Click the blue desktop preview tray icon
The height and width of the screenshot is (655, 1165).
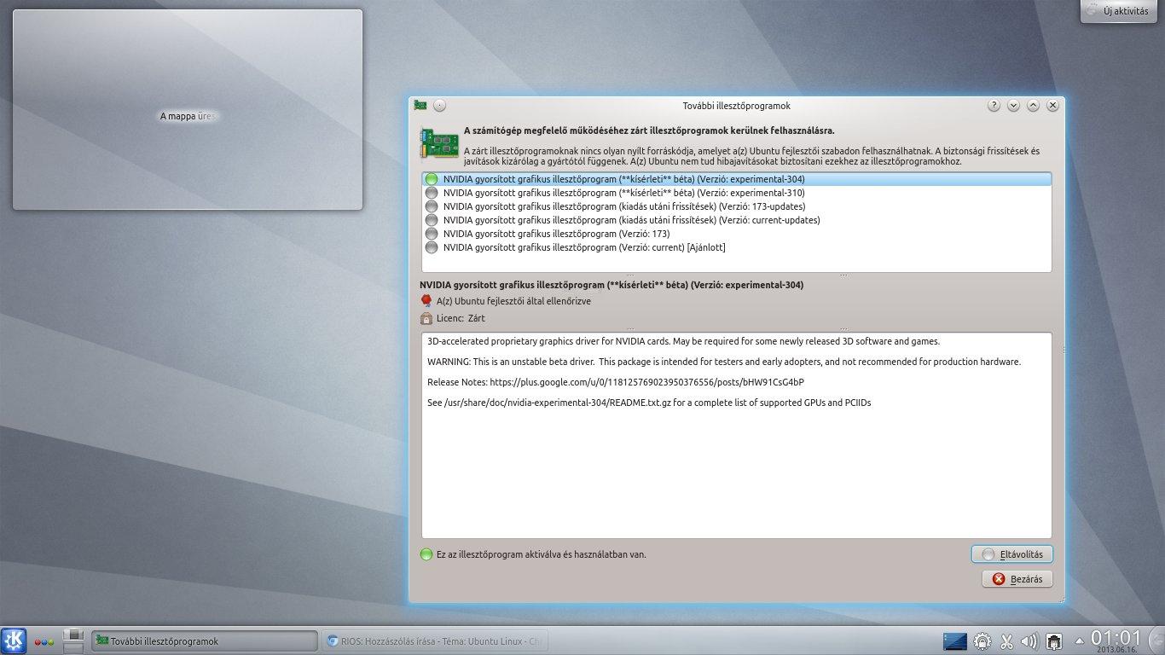click(955, 641)
